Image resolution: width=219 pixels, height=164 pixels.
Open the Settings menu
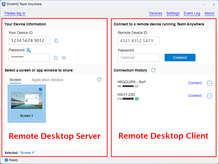[x=173, y=13]
